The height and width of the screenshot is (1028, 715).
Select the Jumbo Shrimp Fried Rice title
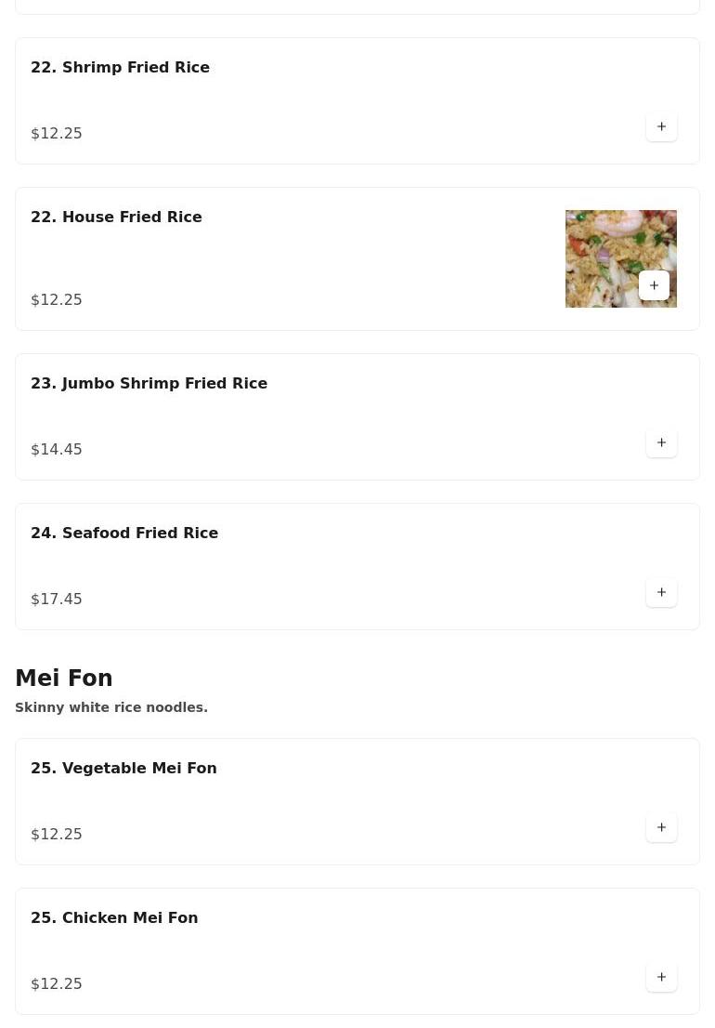click(x=149, y=383)
